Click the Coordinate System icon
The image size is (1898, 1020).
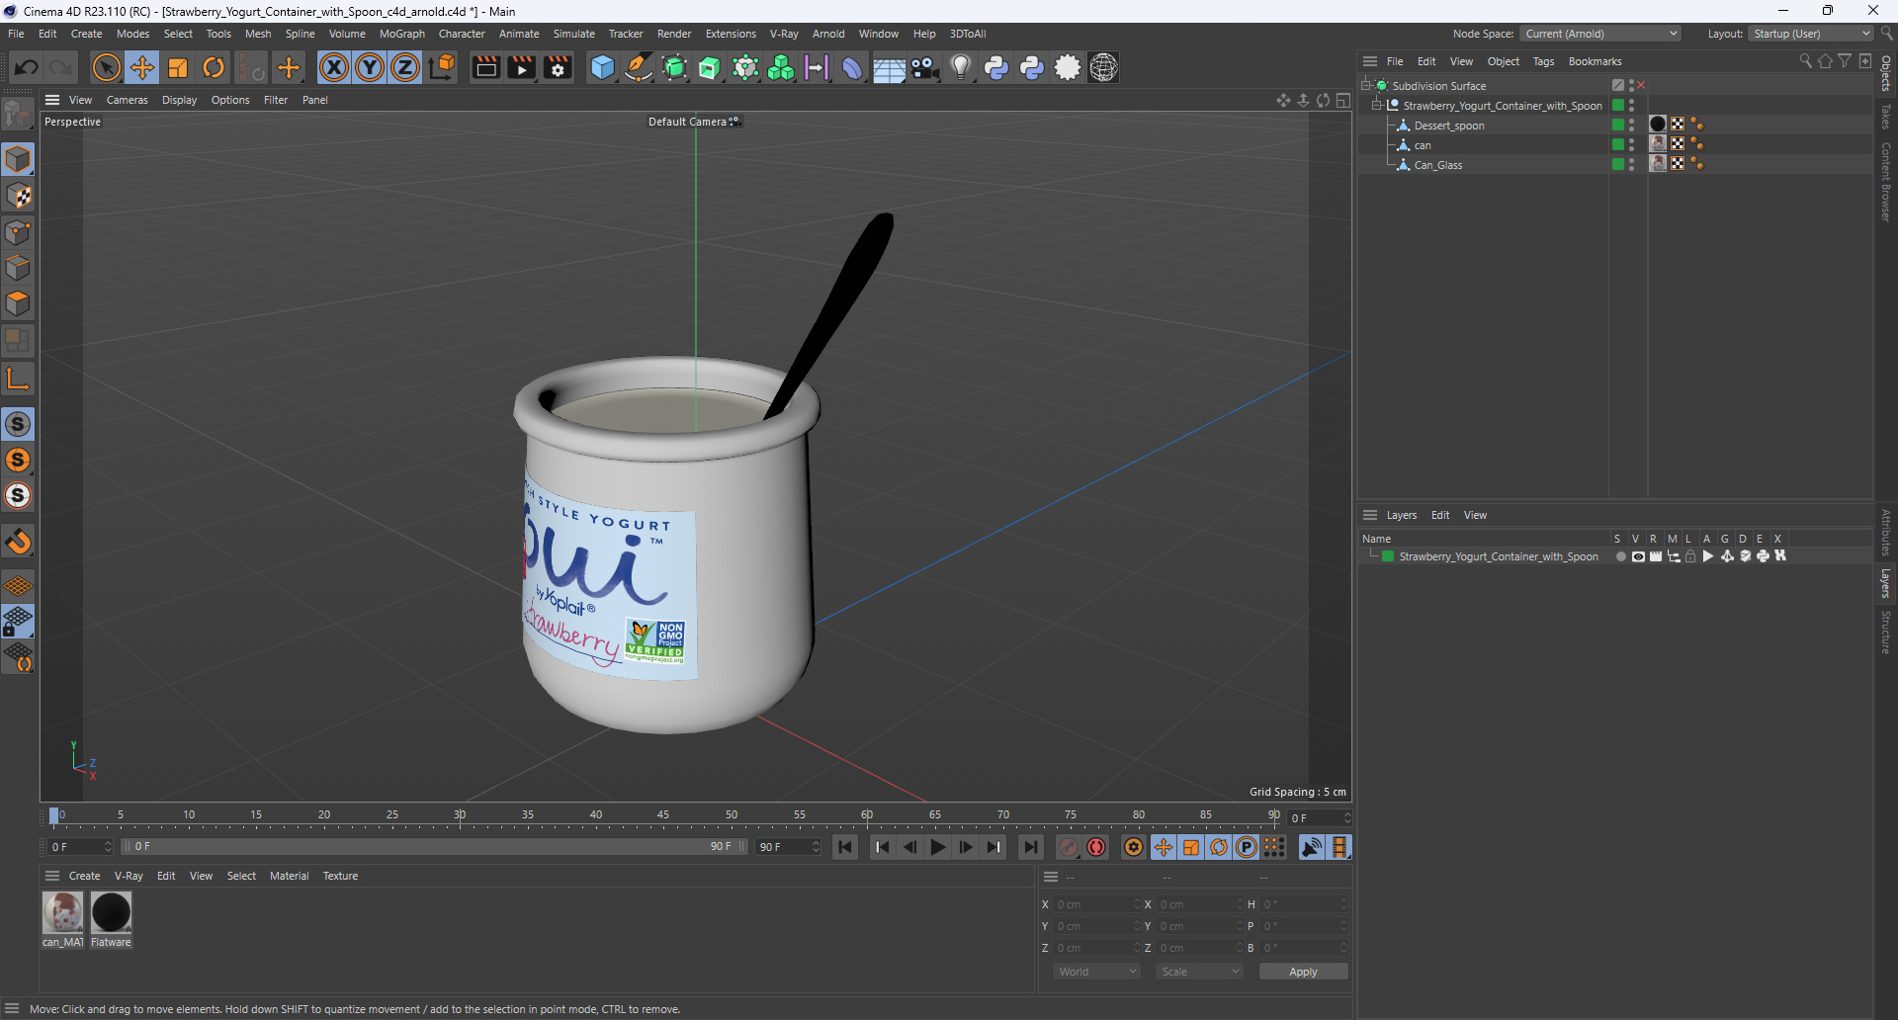(443, 67)
